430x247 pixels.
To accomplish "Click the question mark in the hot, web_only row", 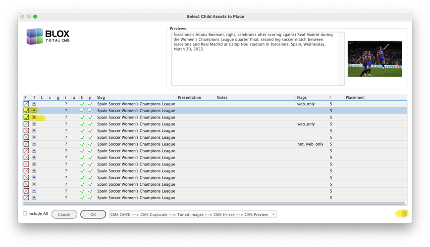I will (66, 144).
